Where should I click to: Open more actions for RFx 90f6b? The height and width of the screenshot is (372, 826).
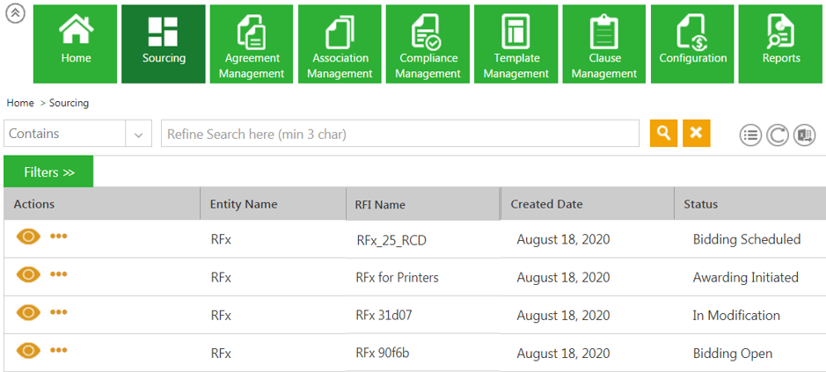[x=59, y=350]
